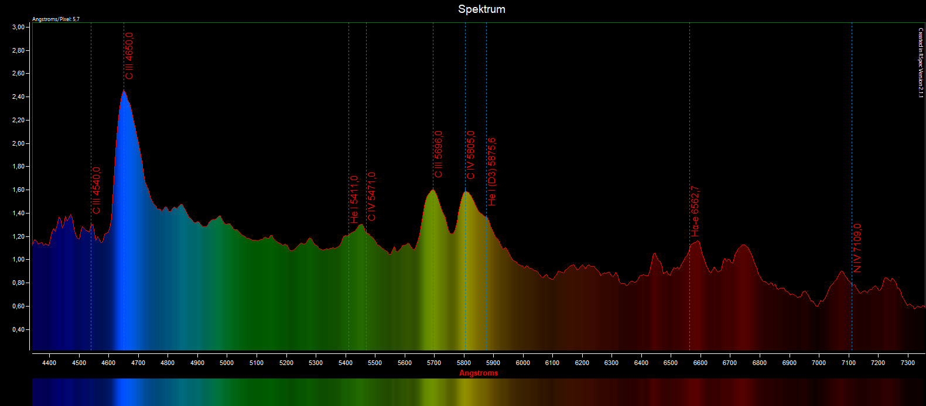Select the "He I (D3) 5875,6" label
The image size is (926, 406).
click(x=492, y=172)
